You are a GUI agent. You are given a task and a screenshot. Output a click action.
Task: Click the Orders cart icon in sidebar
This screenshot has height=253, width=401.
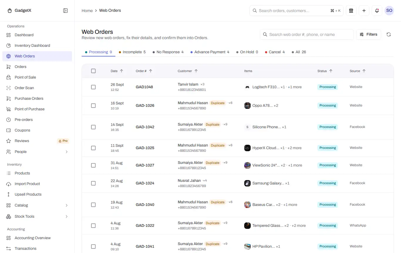9,67
